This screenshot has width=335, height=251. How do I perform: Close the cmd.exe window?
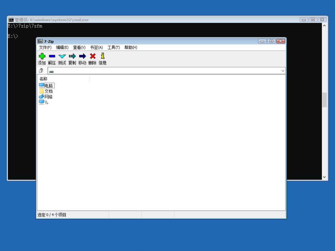pos(322,20)
